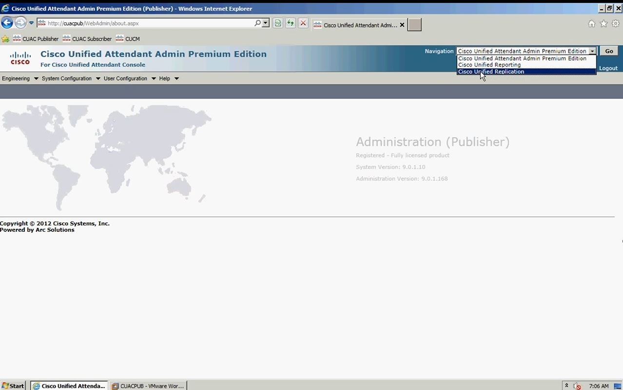Click the muted volume tray icon
The width and height of the screenshot is (623, 390).
577,386
